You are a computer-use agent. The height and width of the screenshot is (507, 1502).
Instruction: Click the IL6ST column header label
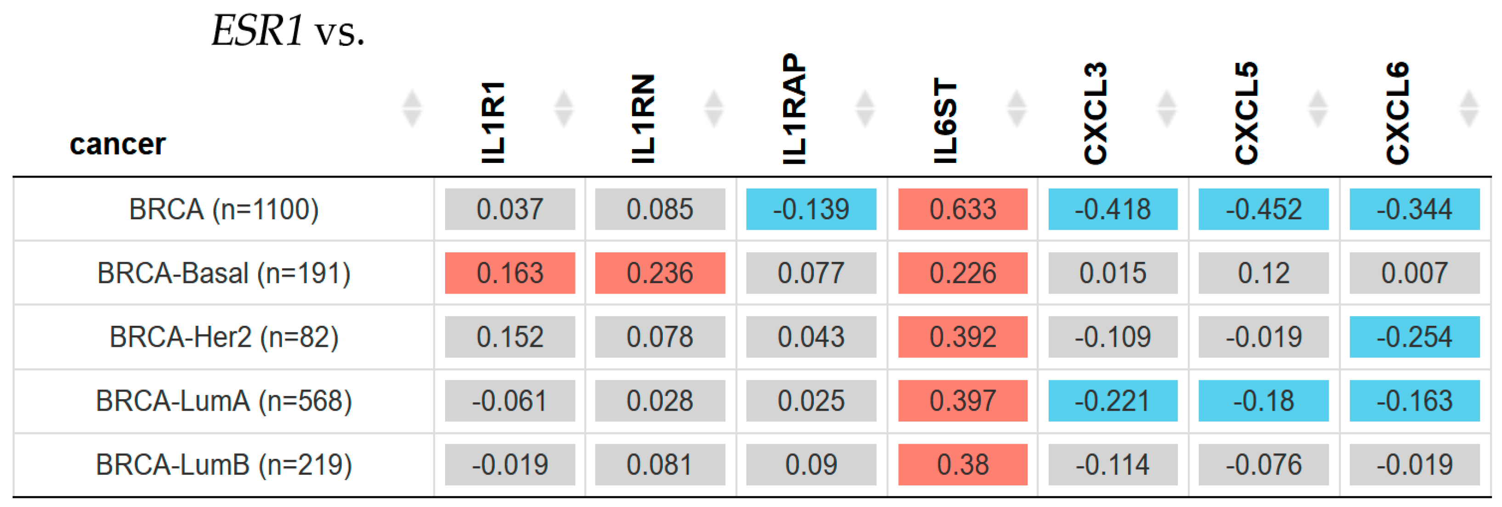(945, 121)
